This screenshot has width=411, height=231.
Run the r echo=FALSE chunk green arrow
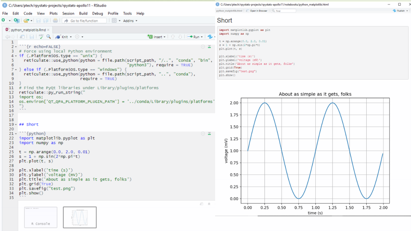pyautogui.click(x=209, y=47)
